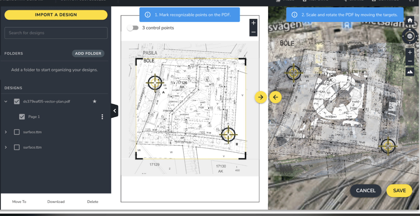The width and height of the screenshot is (420, 216).
Task: Zoom in on the satellite map
Action: (410, 53)
